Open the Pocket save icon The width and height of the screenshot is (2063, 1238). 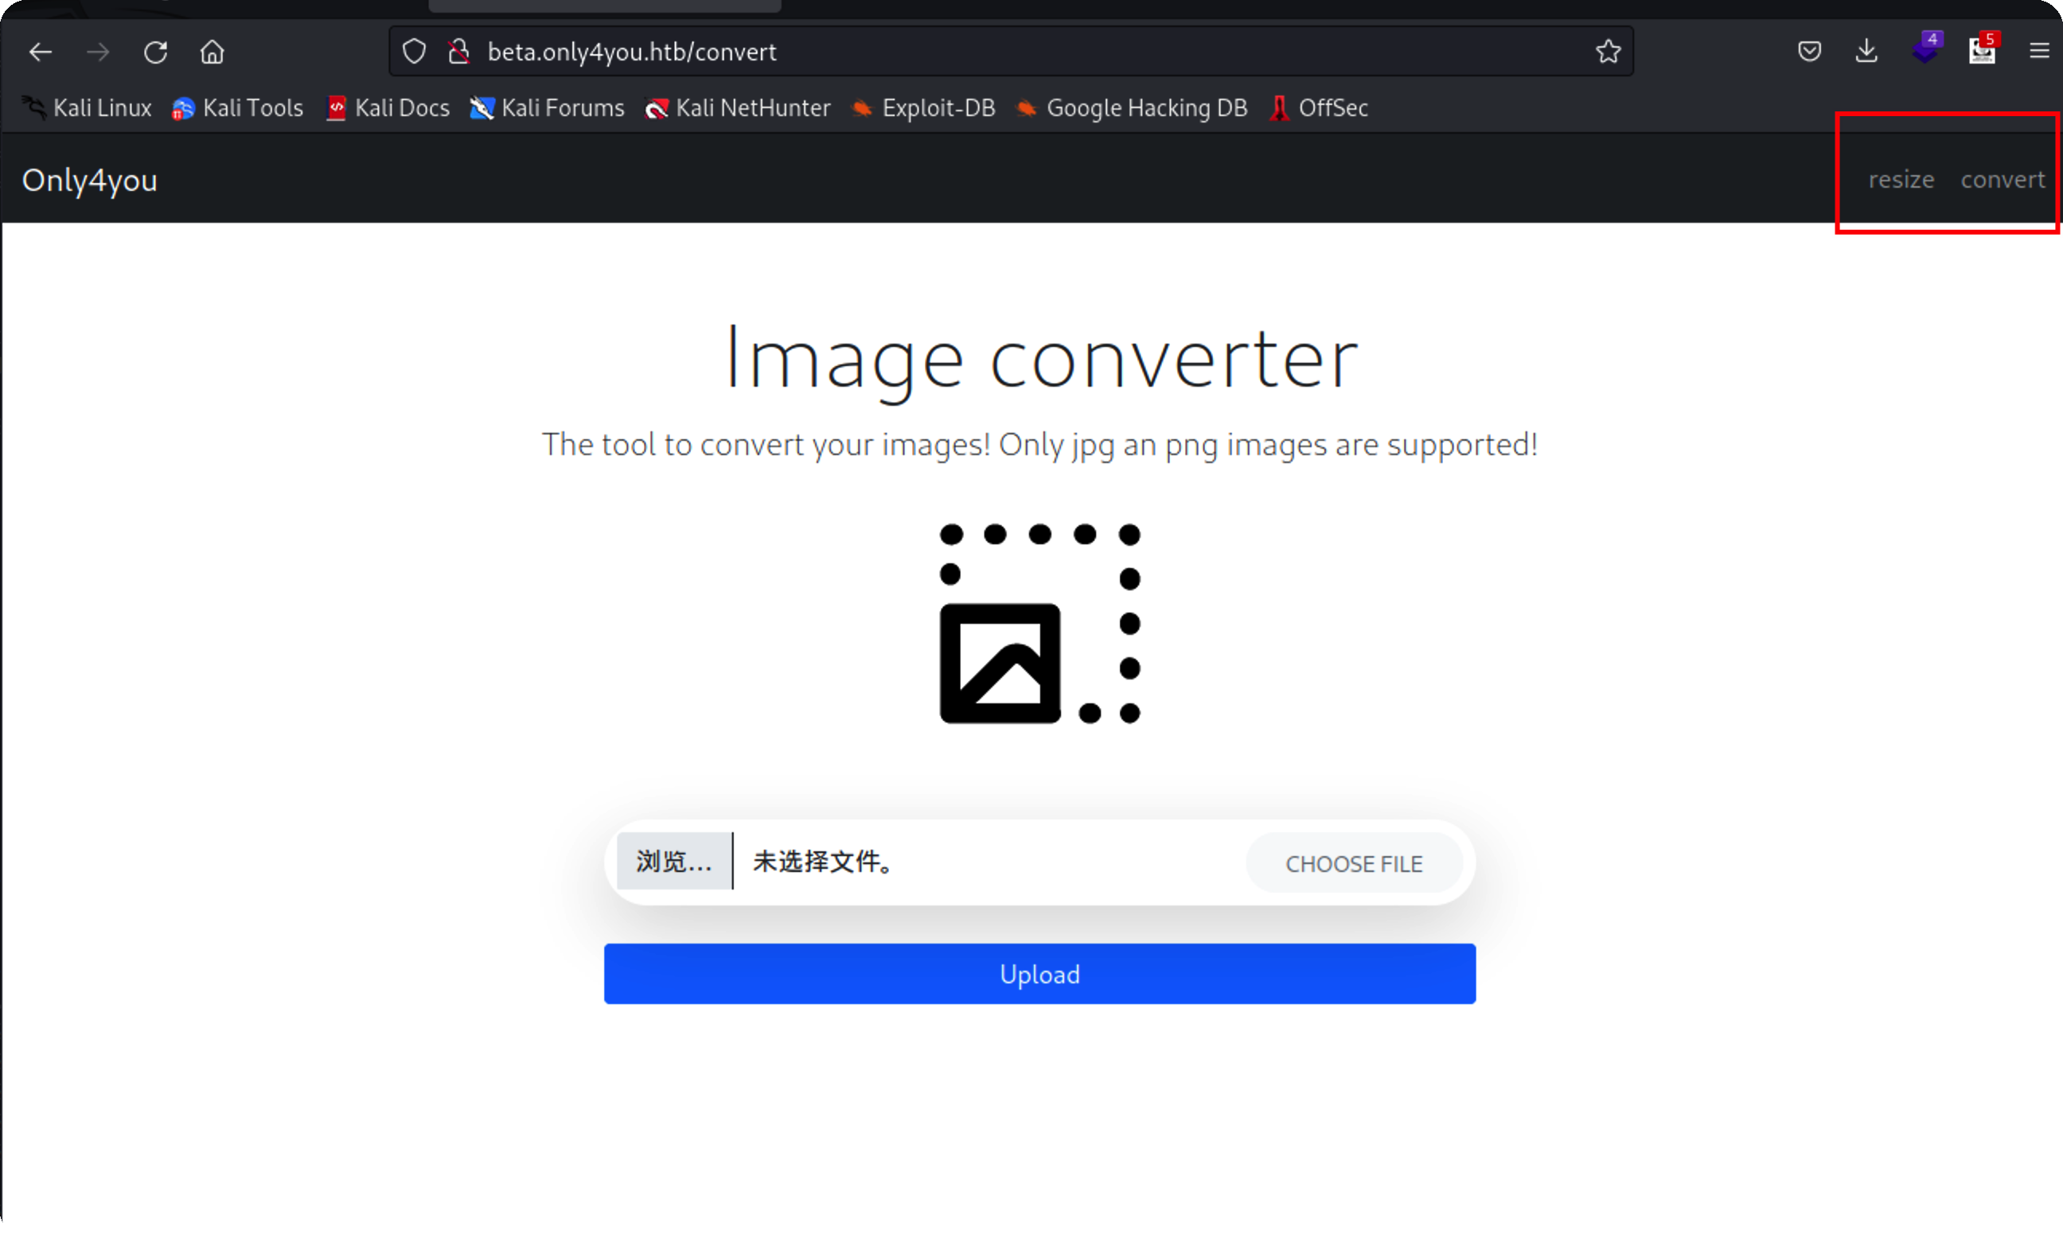click(1808, 52)
